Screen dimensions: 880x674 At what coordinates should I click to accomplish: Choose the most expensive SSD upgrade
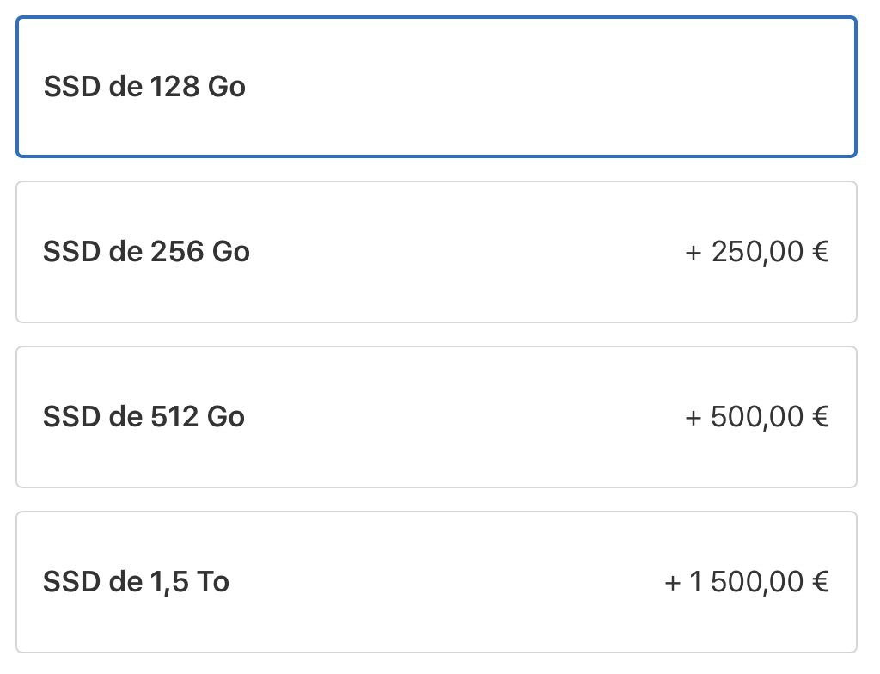coord(436,582)
